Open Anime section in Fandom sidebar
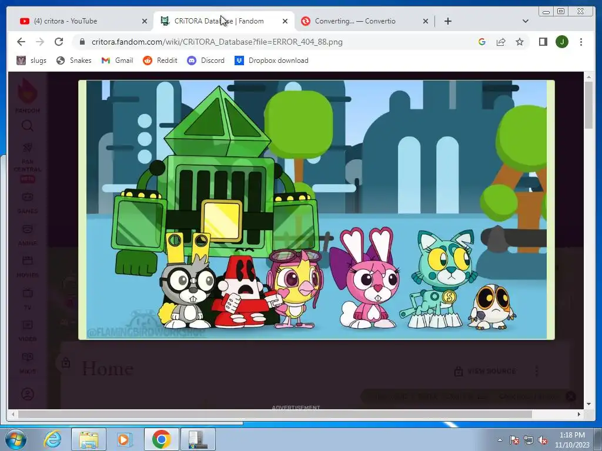Image resolution: width=602 pixels, height=451 pixels. coord(27,235)
